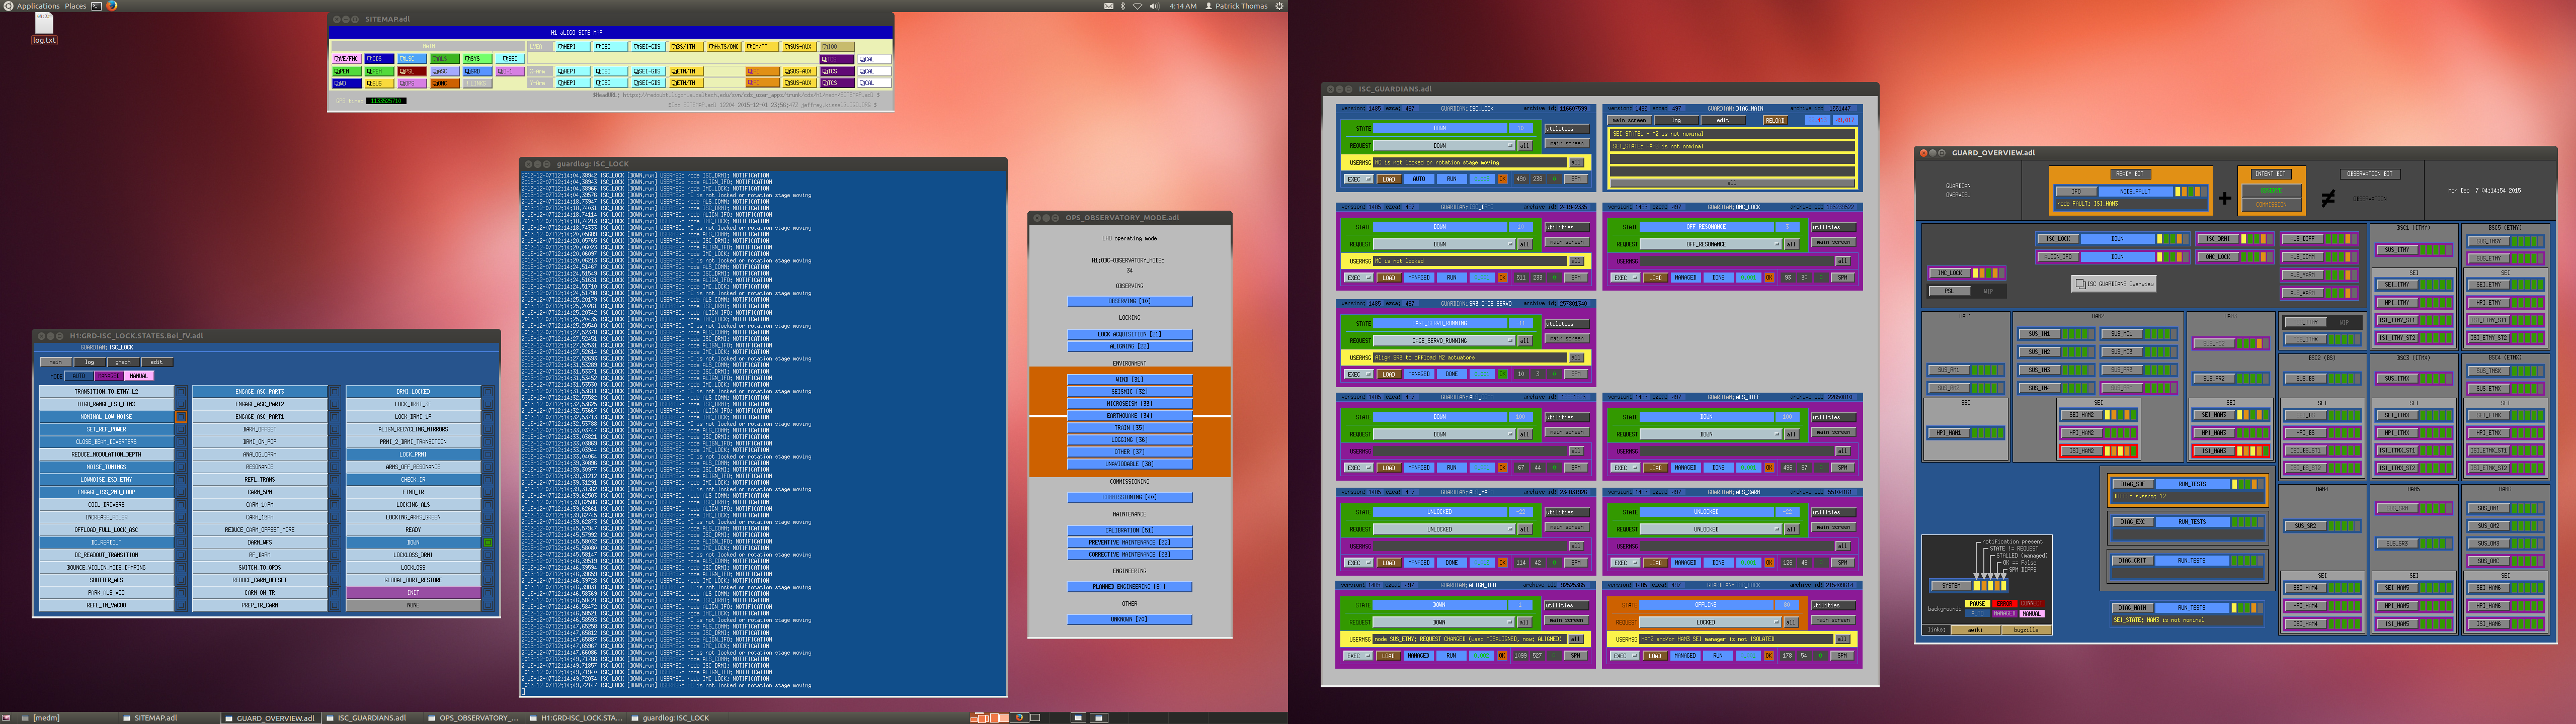Screen dimensions: 2576x724
Task: Select the COMMISSIONING [40] mode button
Action: (x=1129, y=497)
